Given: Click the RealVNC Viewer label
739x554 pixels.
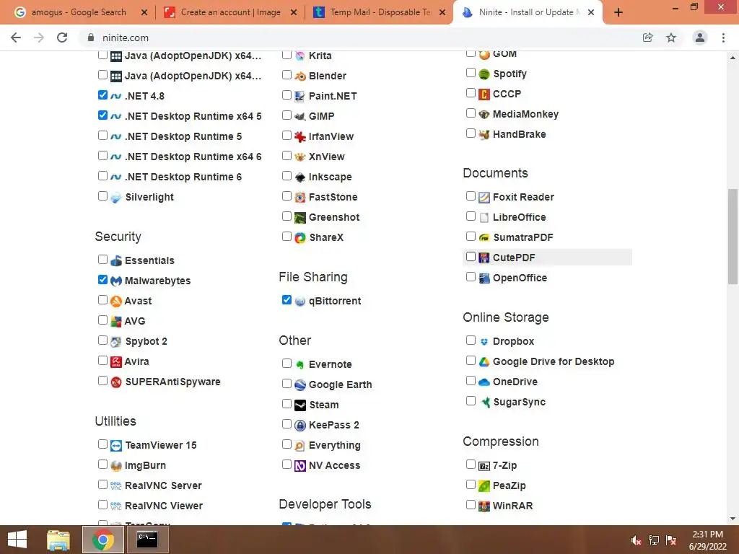Looking at the screenshot, I should point(164,506).
